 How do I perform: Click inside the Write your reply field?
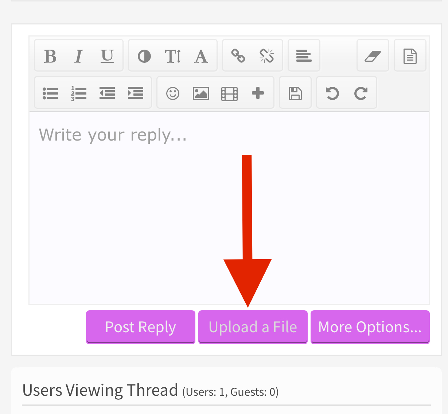click(x=229, y=208)
